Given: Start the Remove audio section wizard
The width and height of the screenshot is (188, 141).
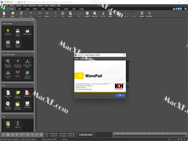Looking at the screenshot, I should coord(28,63).
